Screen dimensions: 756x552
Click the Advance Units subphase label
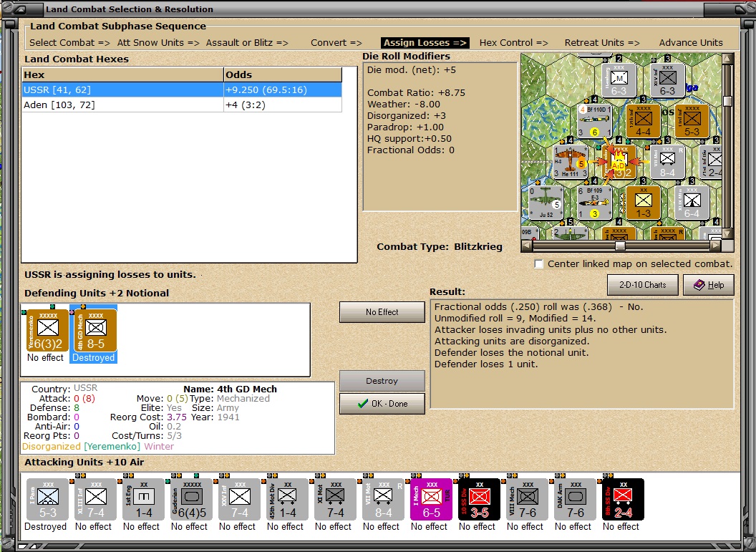691,42
